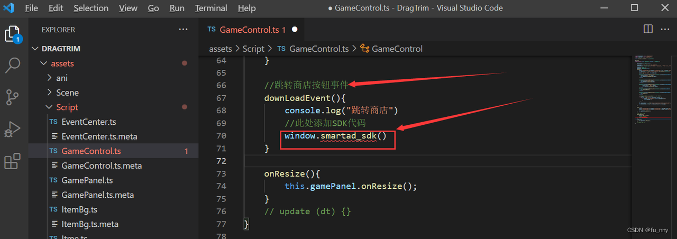Click the console.log("跳转商店") line
Image resolution: width=677 pixels, height=239 pixels.
pyautogui.click(x=341, y=111)
